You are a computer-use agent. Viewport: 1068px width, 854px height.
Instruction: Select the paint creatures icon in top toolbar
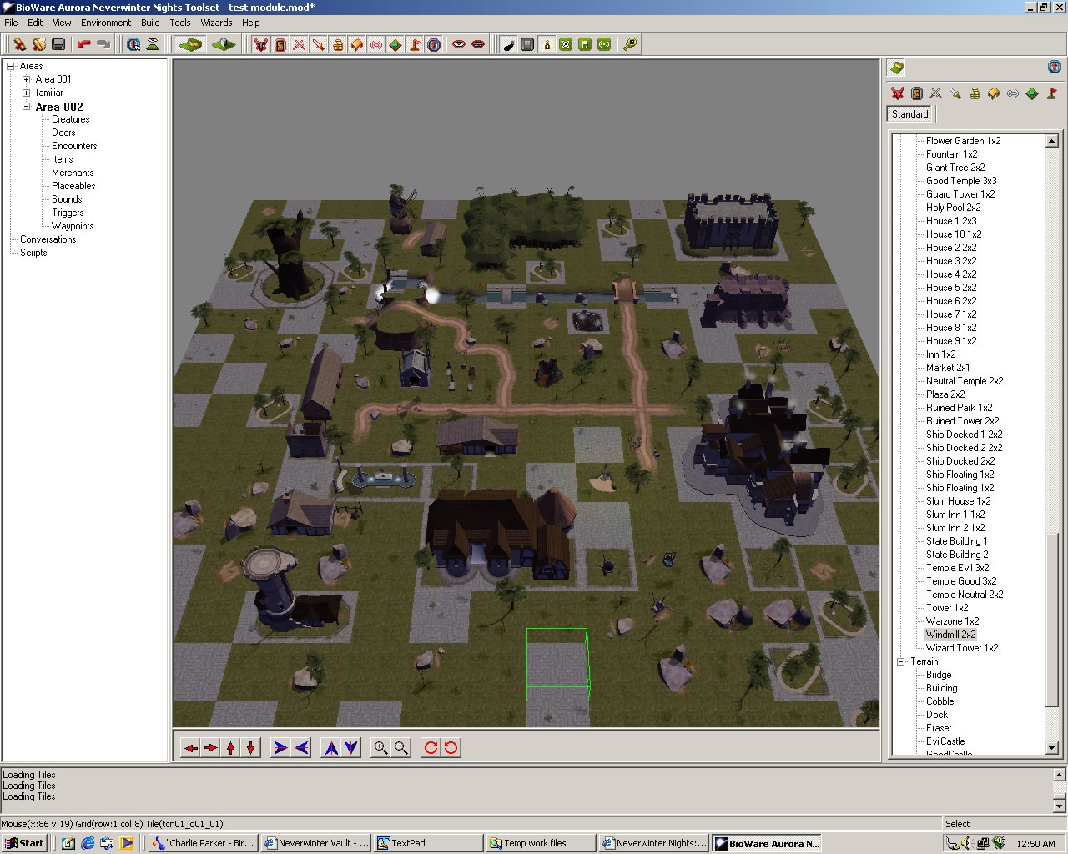(x=261, y=44)
